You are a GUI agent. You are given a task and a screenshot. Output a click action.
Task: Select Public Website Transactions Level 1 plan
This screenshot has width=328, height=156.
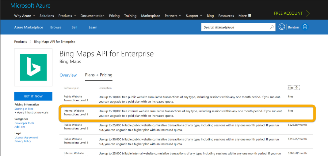click(x=76, y=98)
